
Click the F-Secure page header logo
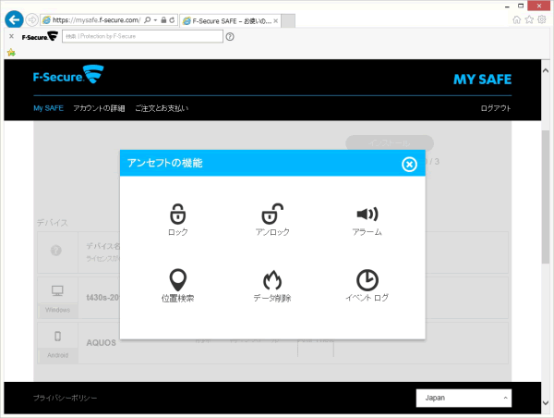[68, 75]
